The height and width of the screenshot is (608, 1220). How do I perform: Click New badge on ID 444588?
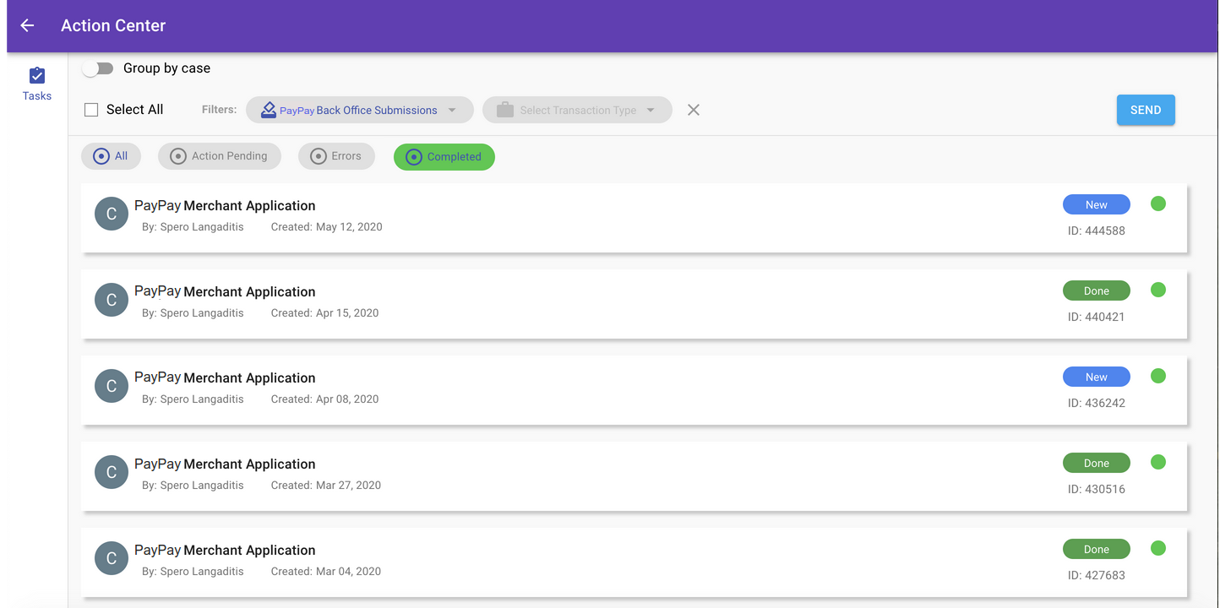tap(1097, 205)
